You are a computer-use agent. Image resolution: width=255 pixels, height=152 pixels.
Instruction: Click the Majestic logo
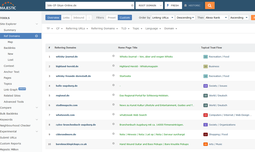point(8,6)
